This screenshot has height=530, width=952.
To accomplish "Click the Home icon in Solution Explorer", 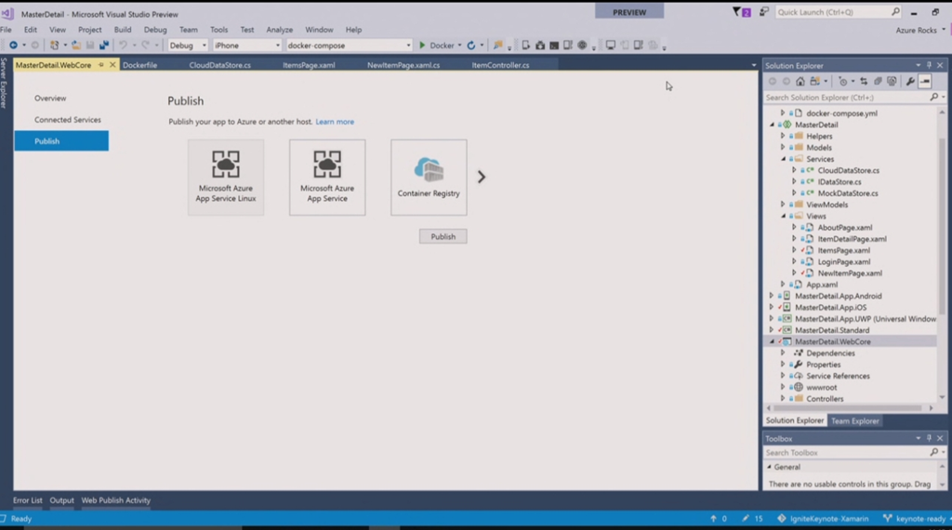I will pyautogui.click(x=800, y=81).
